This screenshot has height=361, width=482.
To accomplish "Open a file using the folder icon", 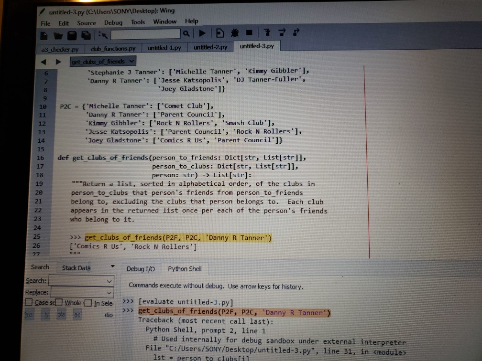I will [57, 34].
